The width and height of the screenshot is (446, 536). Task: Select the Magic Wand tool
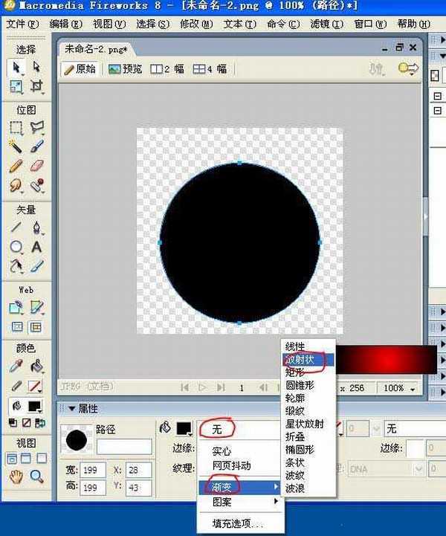click(16, 146)
